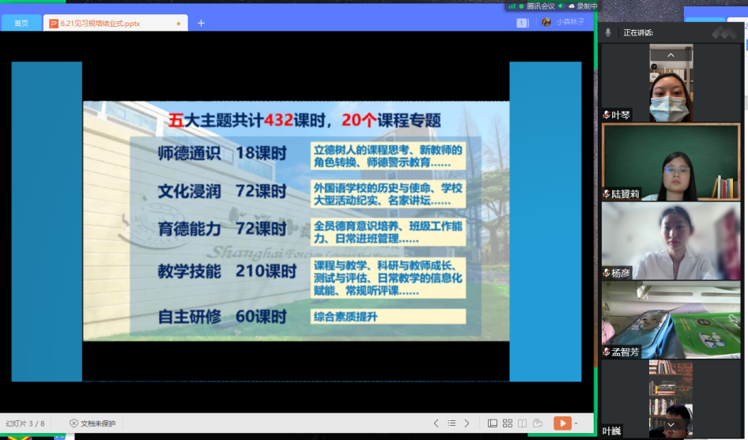Open the 小森林子 user account avatar

(546, 22)
